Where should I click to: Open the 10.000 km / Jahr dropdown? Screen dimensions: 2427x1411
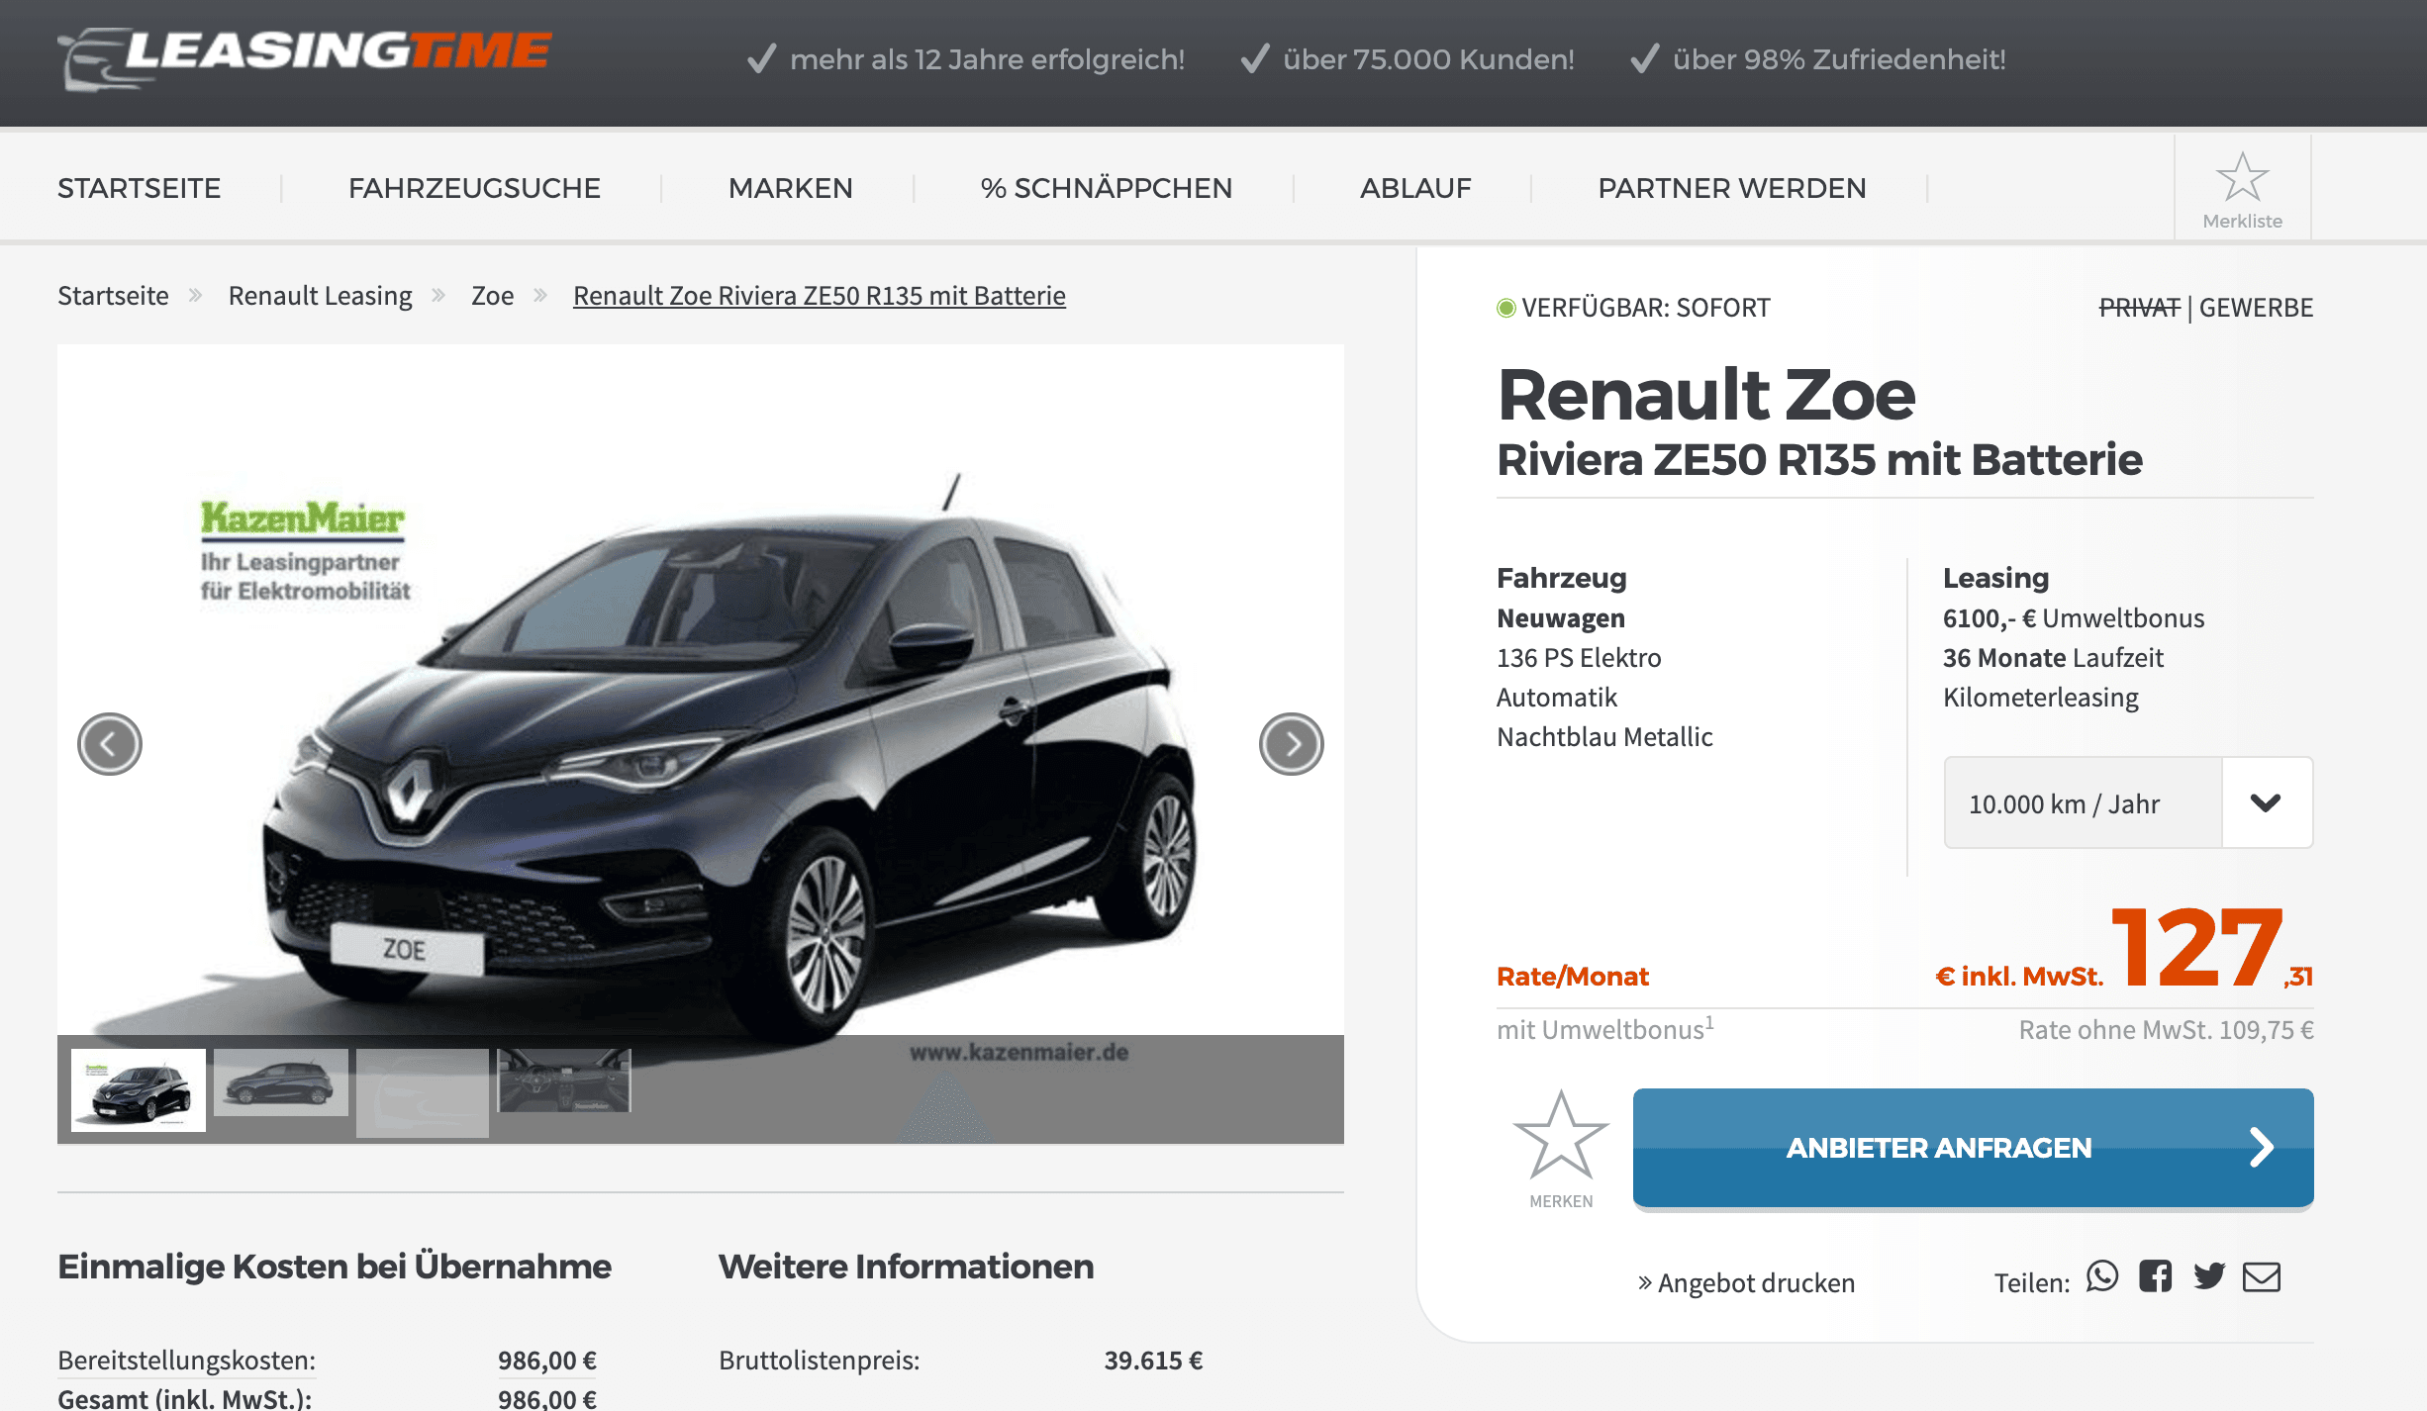pyautogui.click(x=2128, y=802)
